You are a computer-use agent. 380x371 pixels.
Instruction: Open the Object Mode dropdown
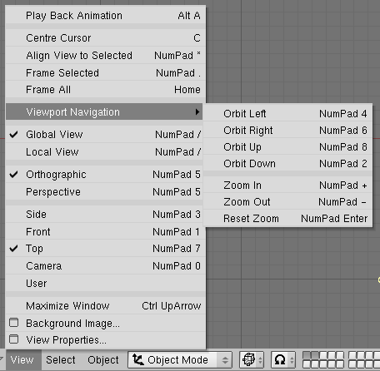point(180,360)
